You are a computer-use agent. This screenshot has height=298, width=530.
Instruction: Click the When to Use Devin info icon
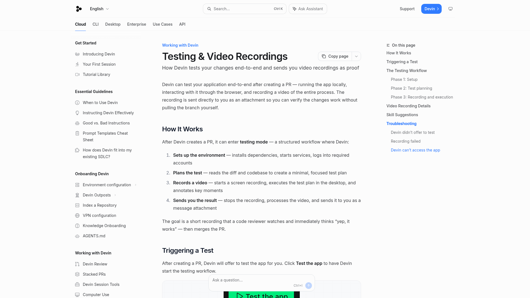(77, 103)
